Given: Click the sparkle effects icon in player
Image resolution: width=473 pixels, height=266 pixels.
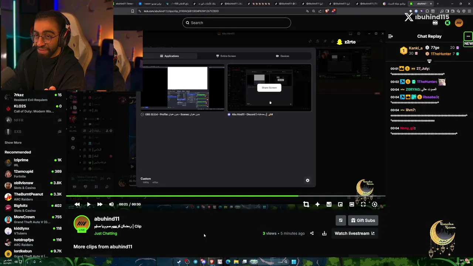Looking at the screenshot, I should [x=317, y=204].
